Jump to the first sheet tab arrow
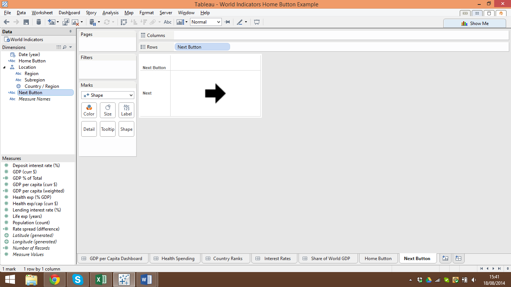 coord(481,268)
